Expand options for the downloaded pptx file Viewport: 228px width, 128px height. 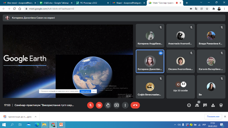[36, 117]
